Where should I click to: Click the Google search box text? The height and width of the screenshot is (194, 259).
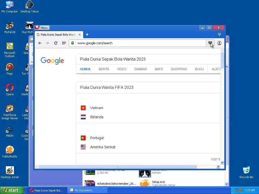(113, 59)
